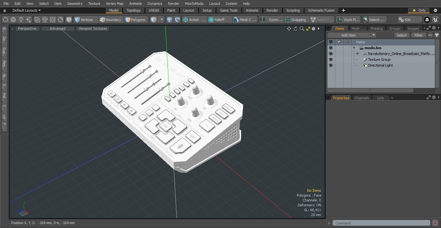Switch to the Shading panel tab
Screen dimensions: 441x228
376,28
